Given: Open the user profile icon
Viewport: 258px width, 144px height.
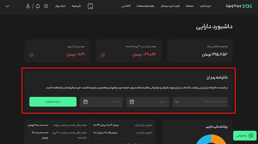Looking at the screenshot, I should tap(28, 6).
